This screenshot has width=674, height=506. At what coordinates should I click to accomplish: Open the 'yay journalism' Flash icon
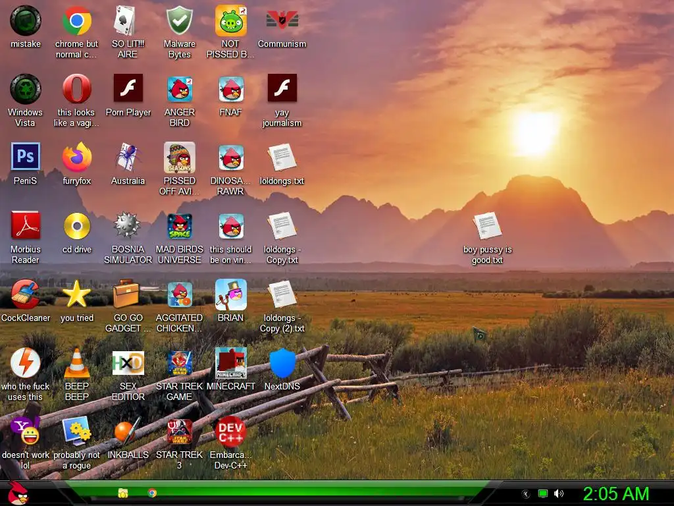(282, 88)
